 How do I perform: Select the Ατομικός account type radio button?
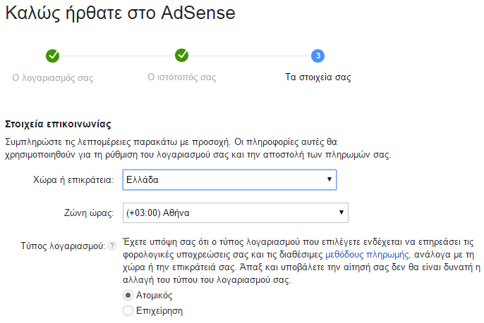pos(128,296)
